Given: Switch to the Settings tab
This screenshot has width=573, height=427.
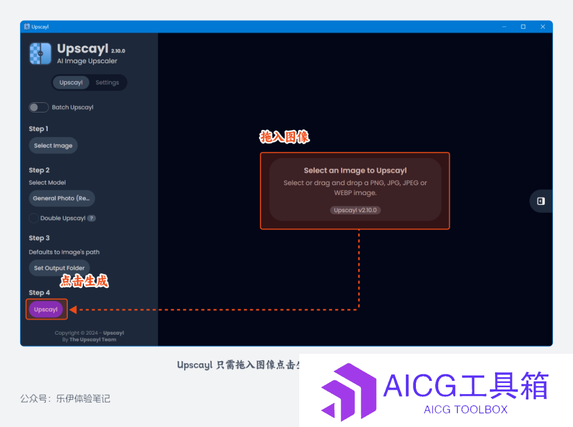Looking at the screenshot, I should [x=107, y=83].
